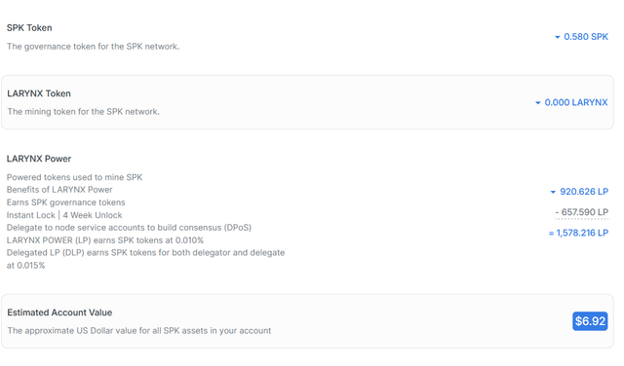This screenshot has height=366, width=624.
Task: Click the Delegate to node service accounts line
Action: pos(129,228)
